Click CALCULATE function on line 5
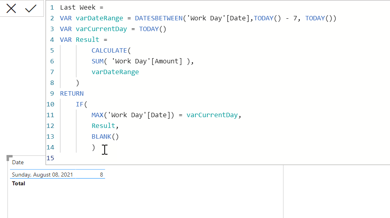 click(109, 50)
